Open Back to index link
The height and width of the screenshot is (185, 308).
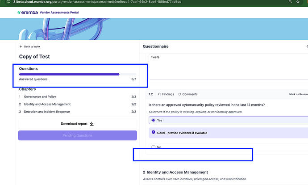click(x=30, y=46)
